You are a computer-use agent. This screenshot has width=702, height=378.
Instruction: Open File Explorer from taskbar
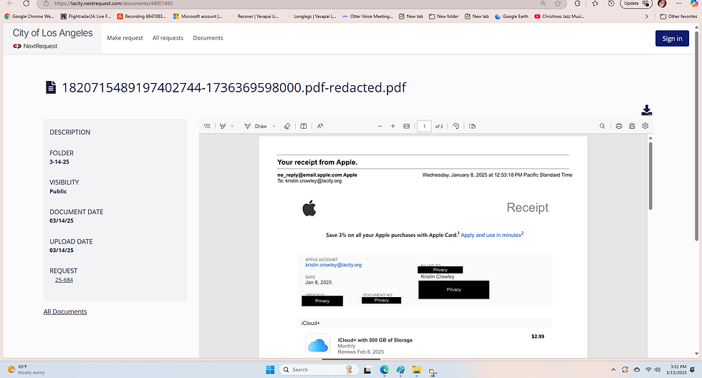[416, 370]
